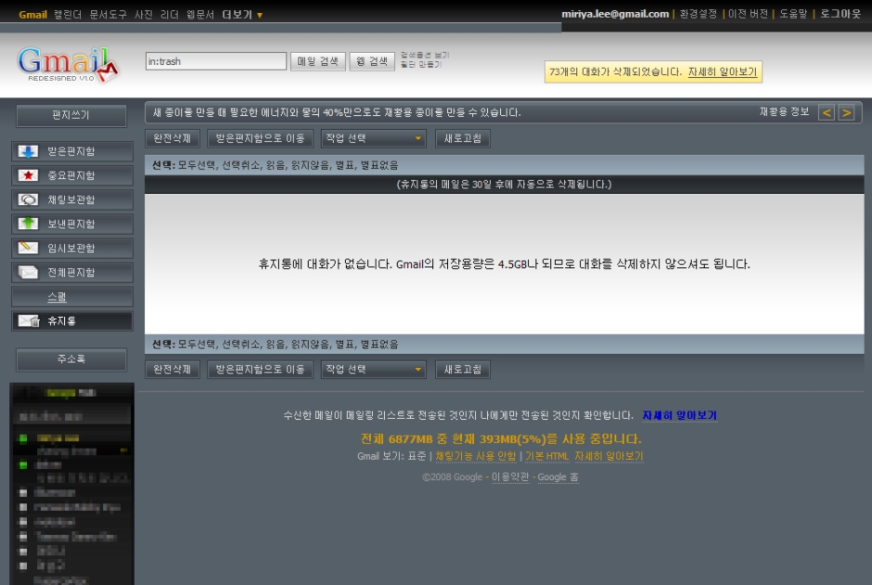The height and width of the screenshot is (585, 872).
Task: Click the lower 완전삭제 button
Action: pyautogui.click(x=173, y=369)
